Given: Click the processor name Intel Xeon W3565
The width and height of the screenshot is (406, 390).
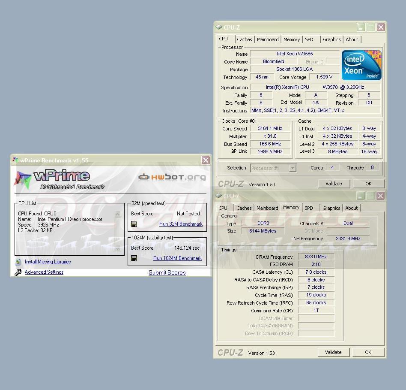Looking at the screenshot, I should click(295, 54).
